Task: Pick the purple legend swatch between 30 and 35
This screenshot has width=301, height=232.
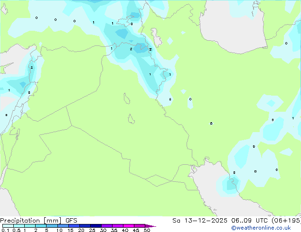Action: [x=107, y=226]
